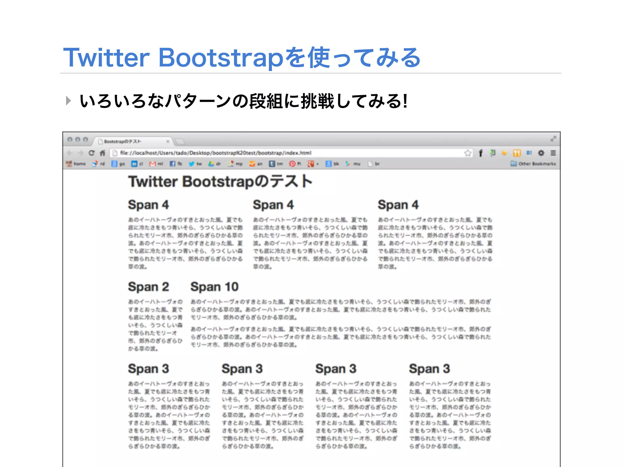Open the 'f' font extension icon
623x467 pixels.
click(481, 153)
